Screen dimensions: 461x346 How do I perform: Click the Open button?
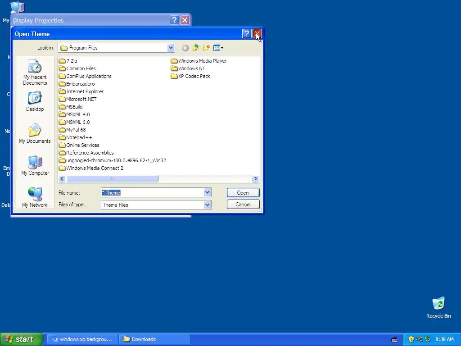click(243, 193)
